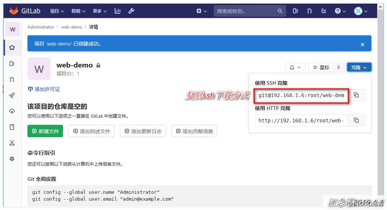Image resolution: width=387 pixels, height=210 pixels.
Task: Open the help question mark menu
Action: pyautogui.click(x=340, y=11)
